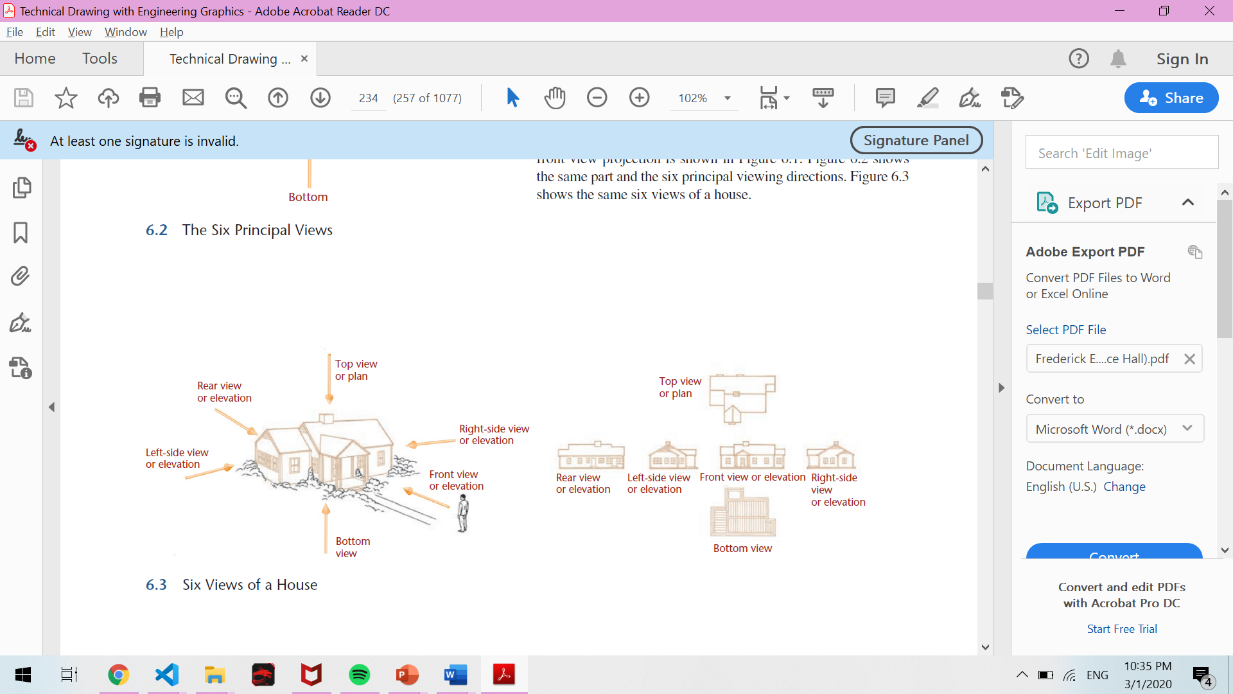
Task: Collapse the Export PDF section
Action: pyautogui.click(x=1188, y=202)
